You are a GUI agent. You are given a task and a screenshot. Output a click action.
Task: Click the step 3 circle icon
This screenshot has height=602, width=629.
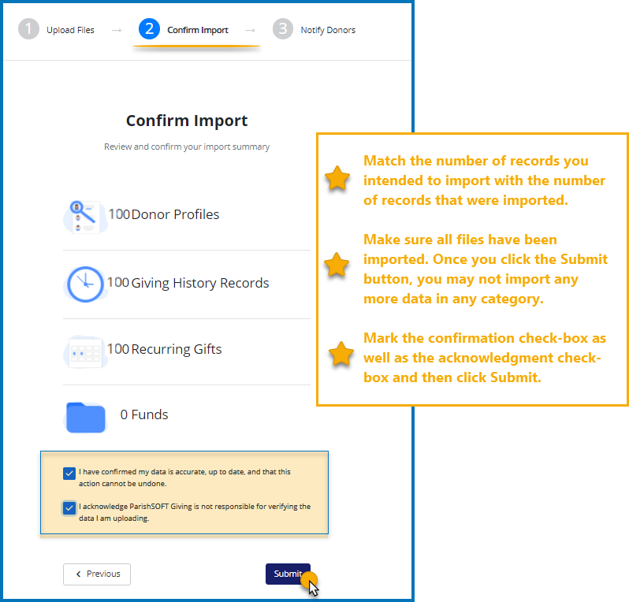pos(283,29)
